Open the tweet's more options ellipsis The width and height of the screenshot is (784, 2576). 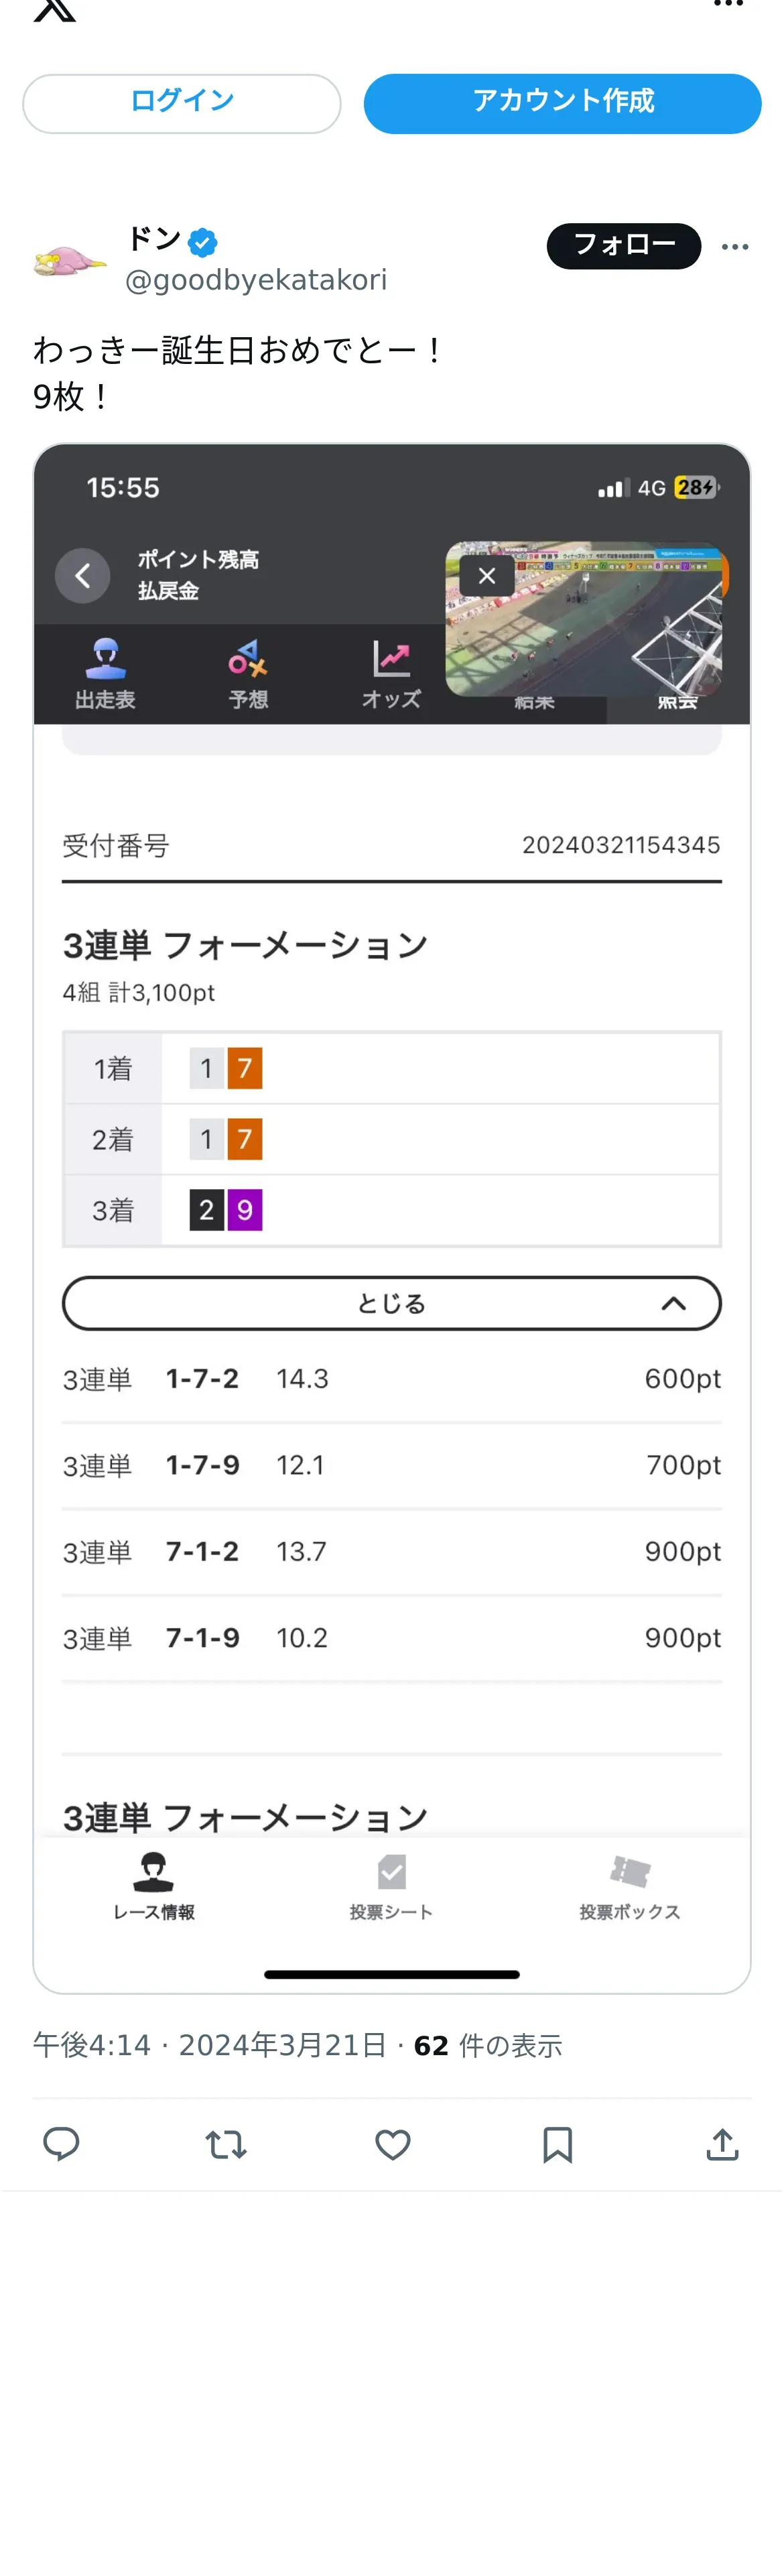(x=735, y=247)
